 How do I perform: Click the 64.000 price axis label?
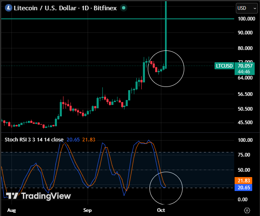[x=245, y=78]
